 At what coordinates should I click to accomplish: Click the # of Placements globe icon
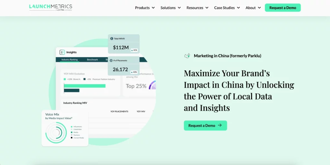coord(111,60)
